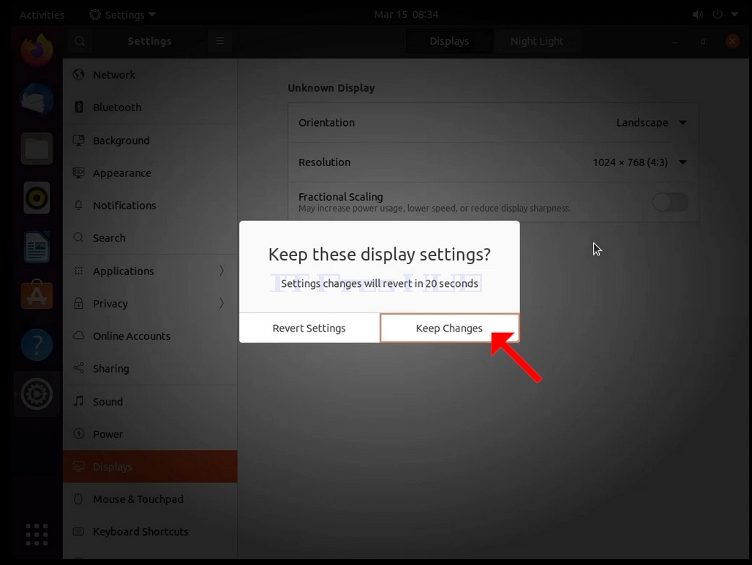Image resolution: width=752 pixels, height=565 pixels.
Task: Open the Resolution 1024 × 768 dropdown
Action: [640, 162]
